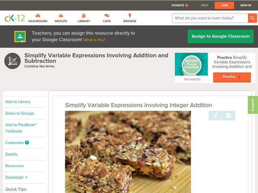Viewport: 258px width, 193px height.
Task: Click Assign to Google Classroom button
Action: coord(221,36)
